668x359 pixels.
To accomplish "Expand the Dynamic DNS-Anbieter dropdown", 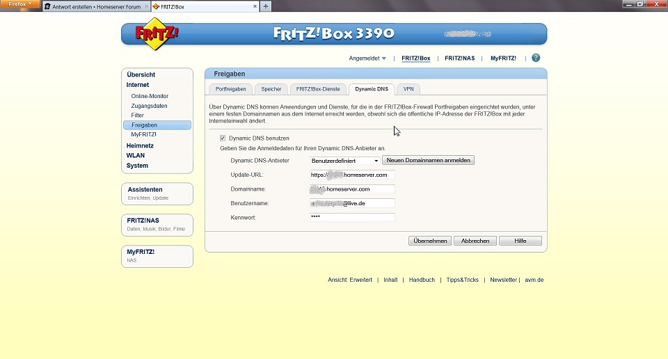I will click(344, 161).
